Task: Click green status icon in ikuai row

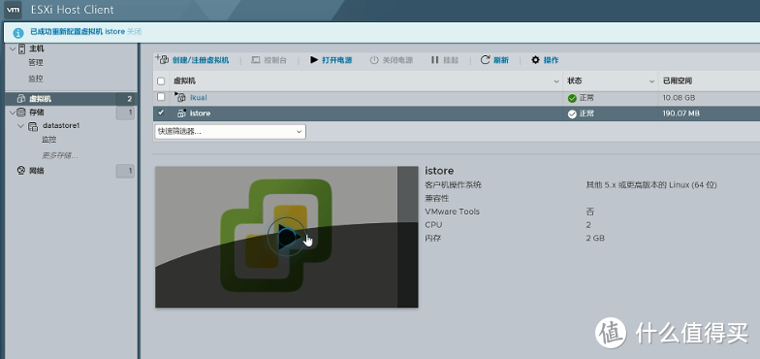Action: pyautogui.click(x=572, y=99)
